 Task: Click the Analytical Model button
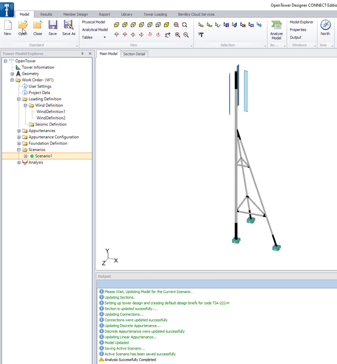[95, 30]
